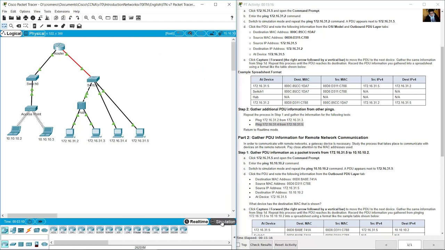Open PC 172.16.31.2

(x=70, y=133)
